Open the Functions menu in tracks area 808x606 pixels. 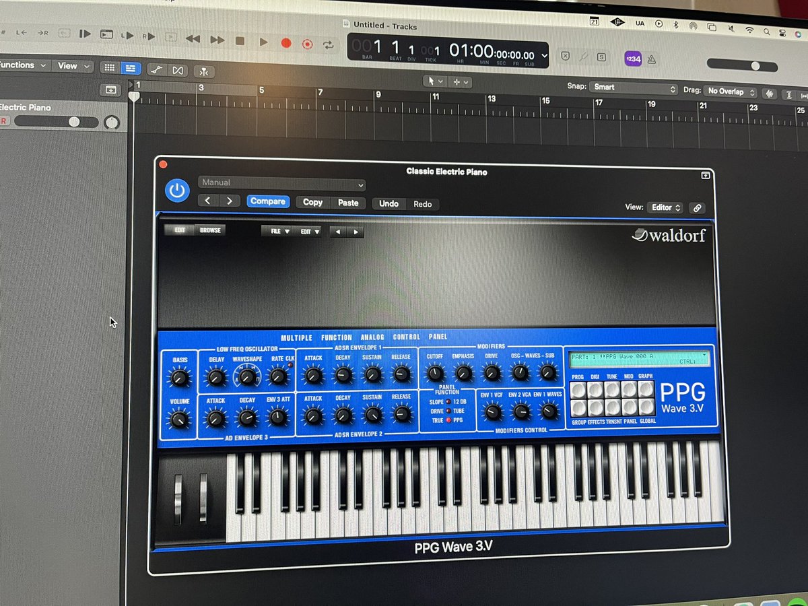[x=23, y=65]
